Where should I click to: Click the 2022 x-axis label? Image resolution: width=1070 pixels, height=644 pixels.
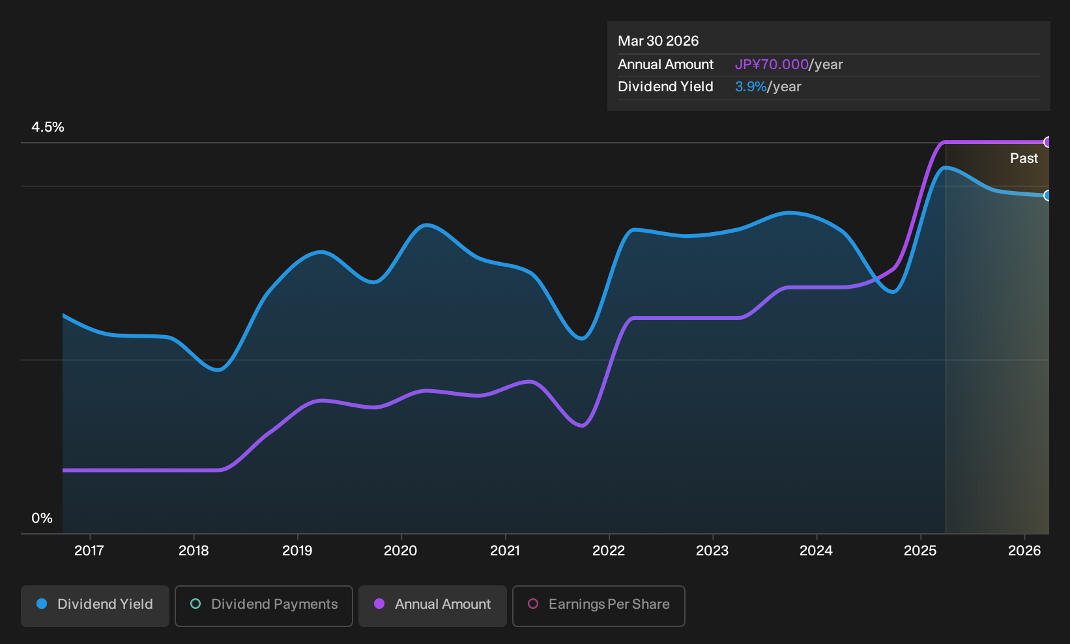pos(609,551)
